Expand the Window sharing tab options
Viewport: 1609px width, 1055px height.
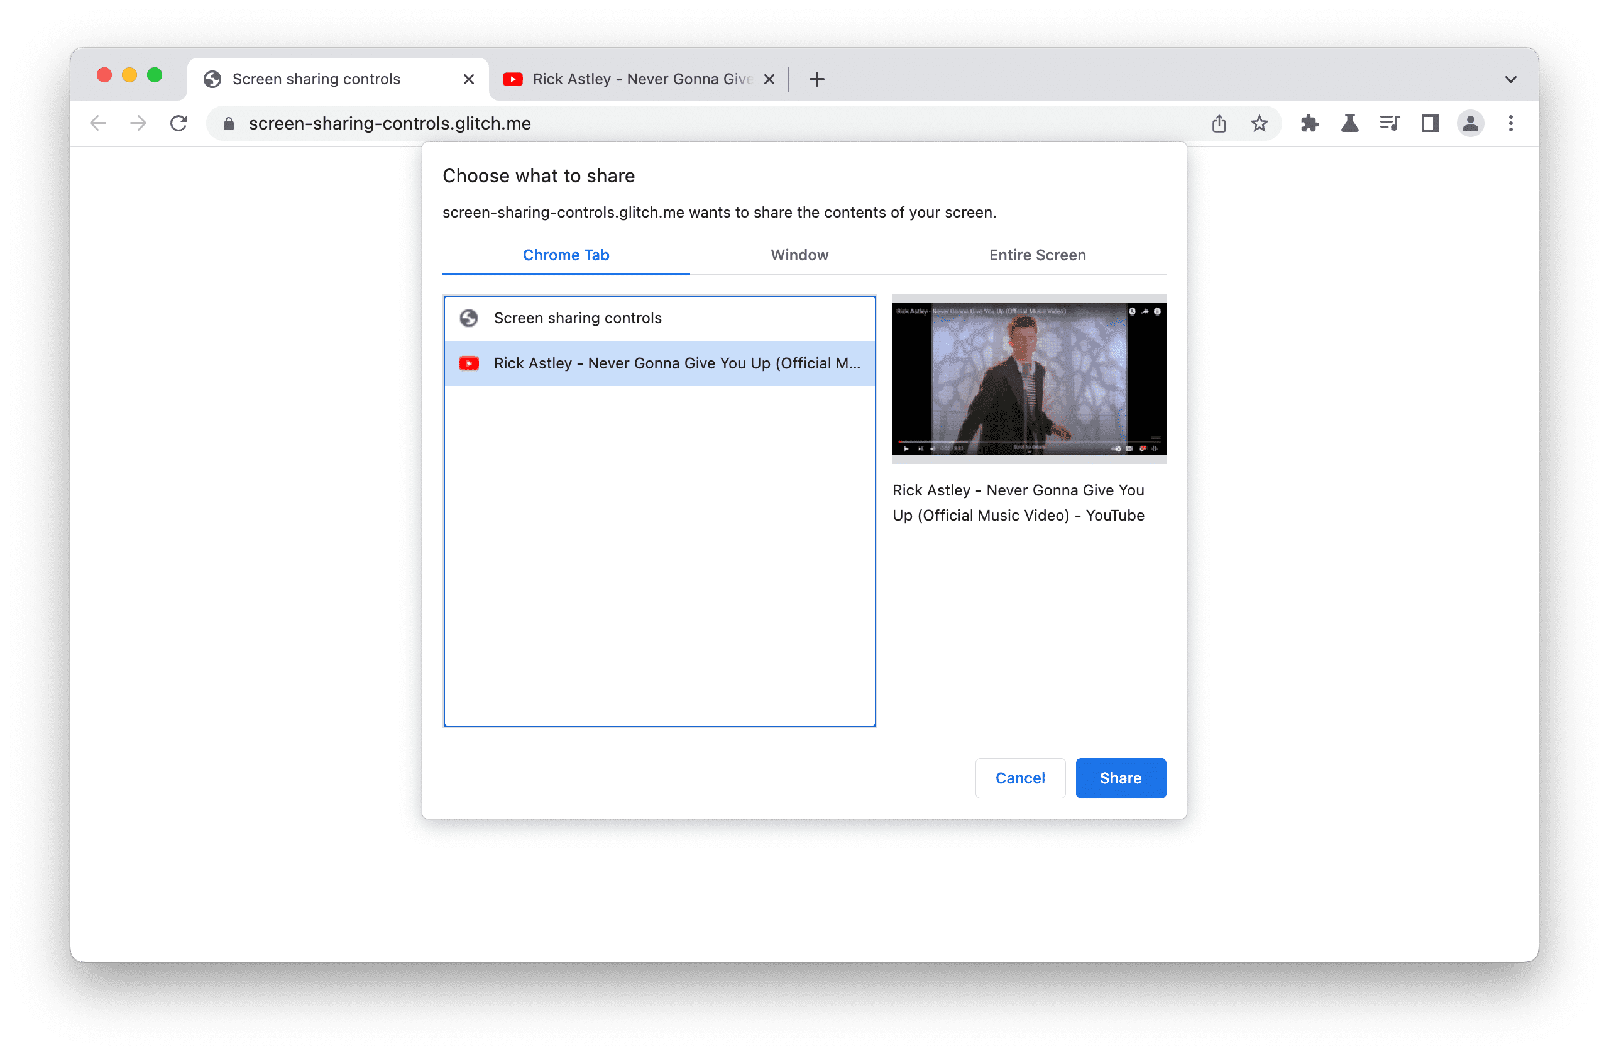tap(799, 253)
